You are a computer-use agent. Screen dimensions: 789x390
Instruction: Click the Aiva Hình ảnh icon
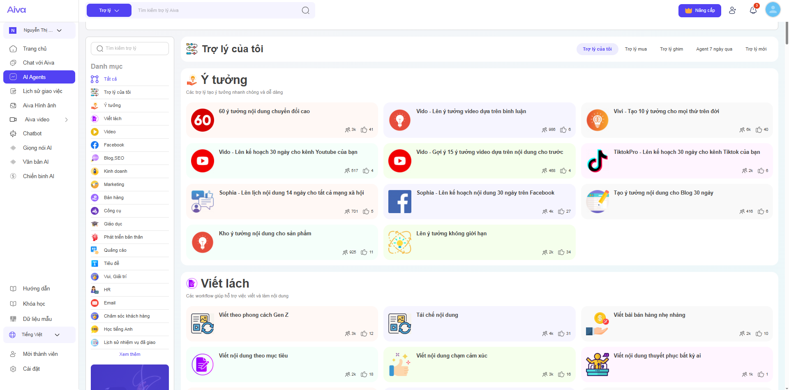tap(13, 106)
